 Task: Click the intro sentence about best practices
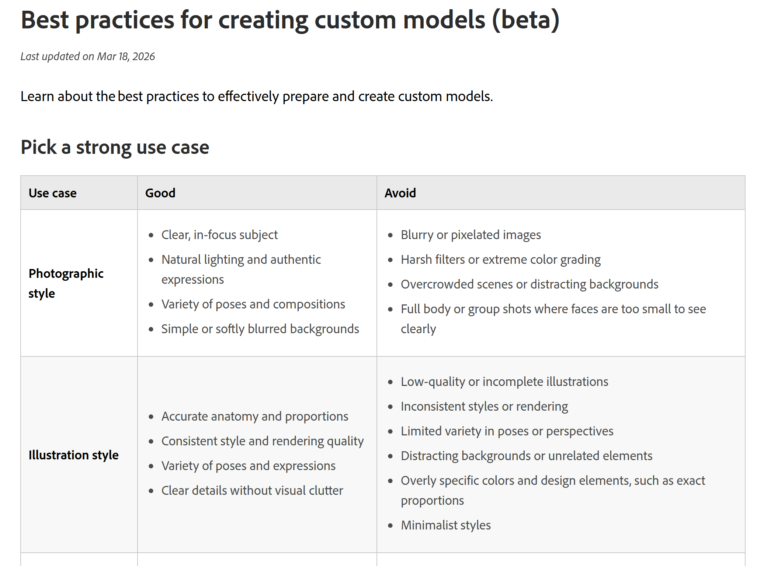click(x=257, y=96)
